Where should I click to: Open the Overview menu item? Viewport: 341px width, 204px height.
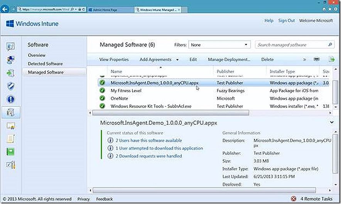coord(37,55)
